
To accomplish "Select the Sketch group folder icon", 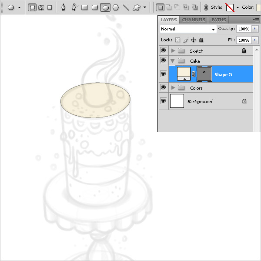I will (x=181, y=50).
